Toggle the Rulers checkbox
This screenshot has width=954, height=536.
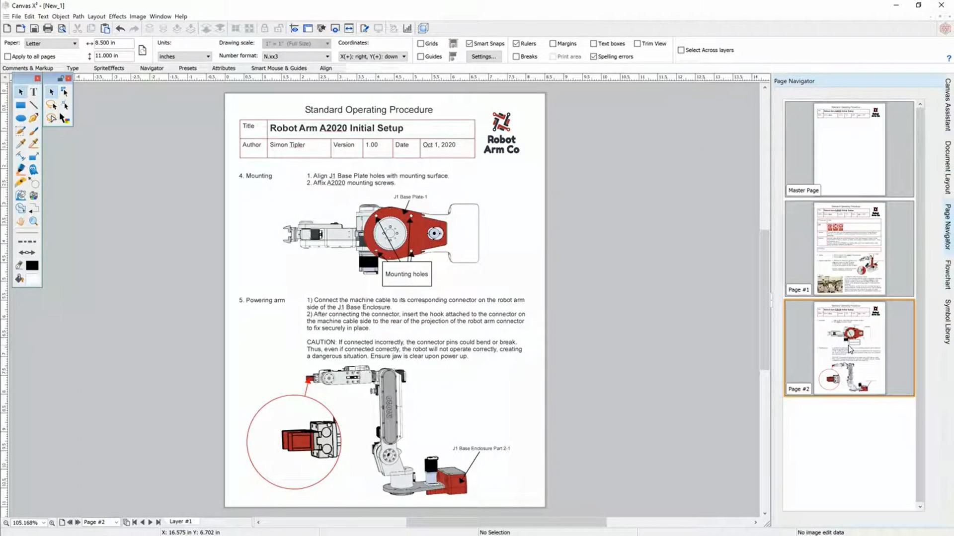coord(516,44)
